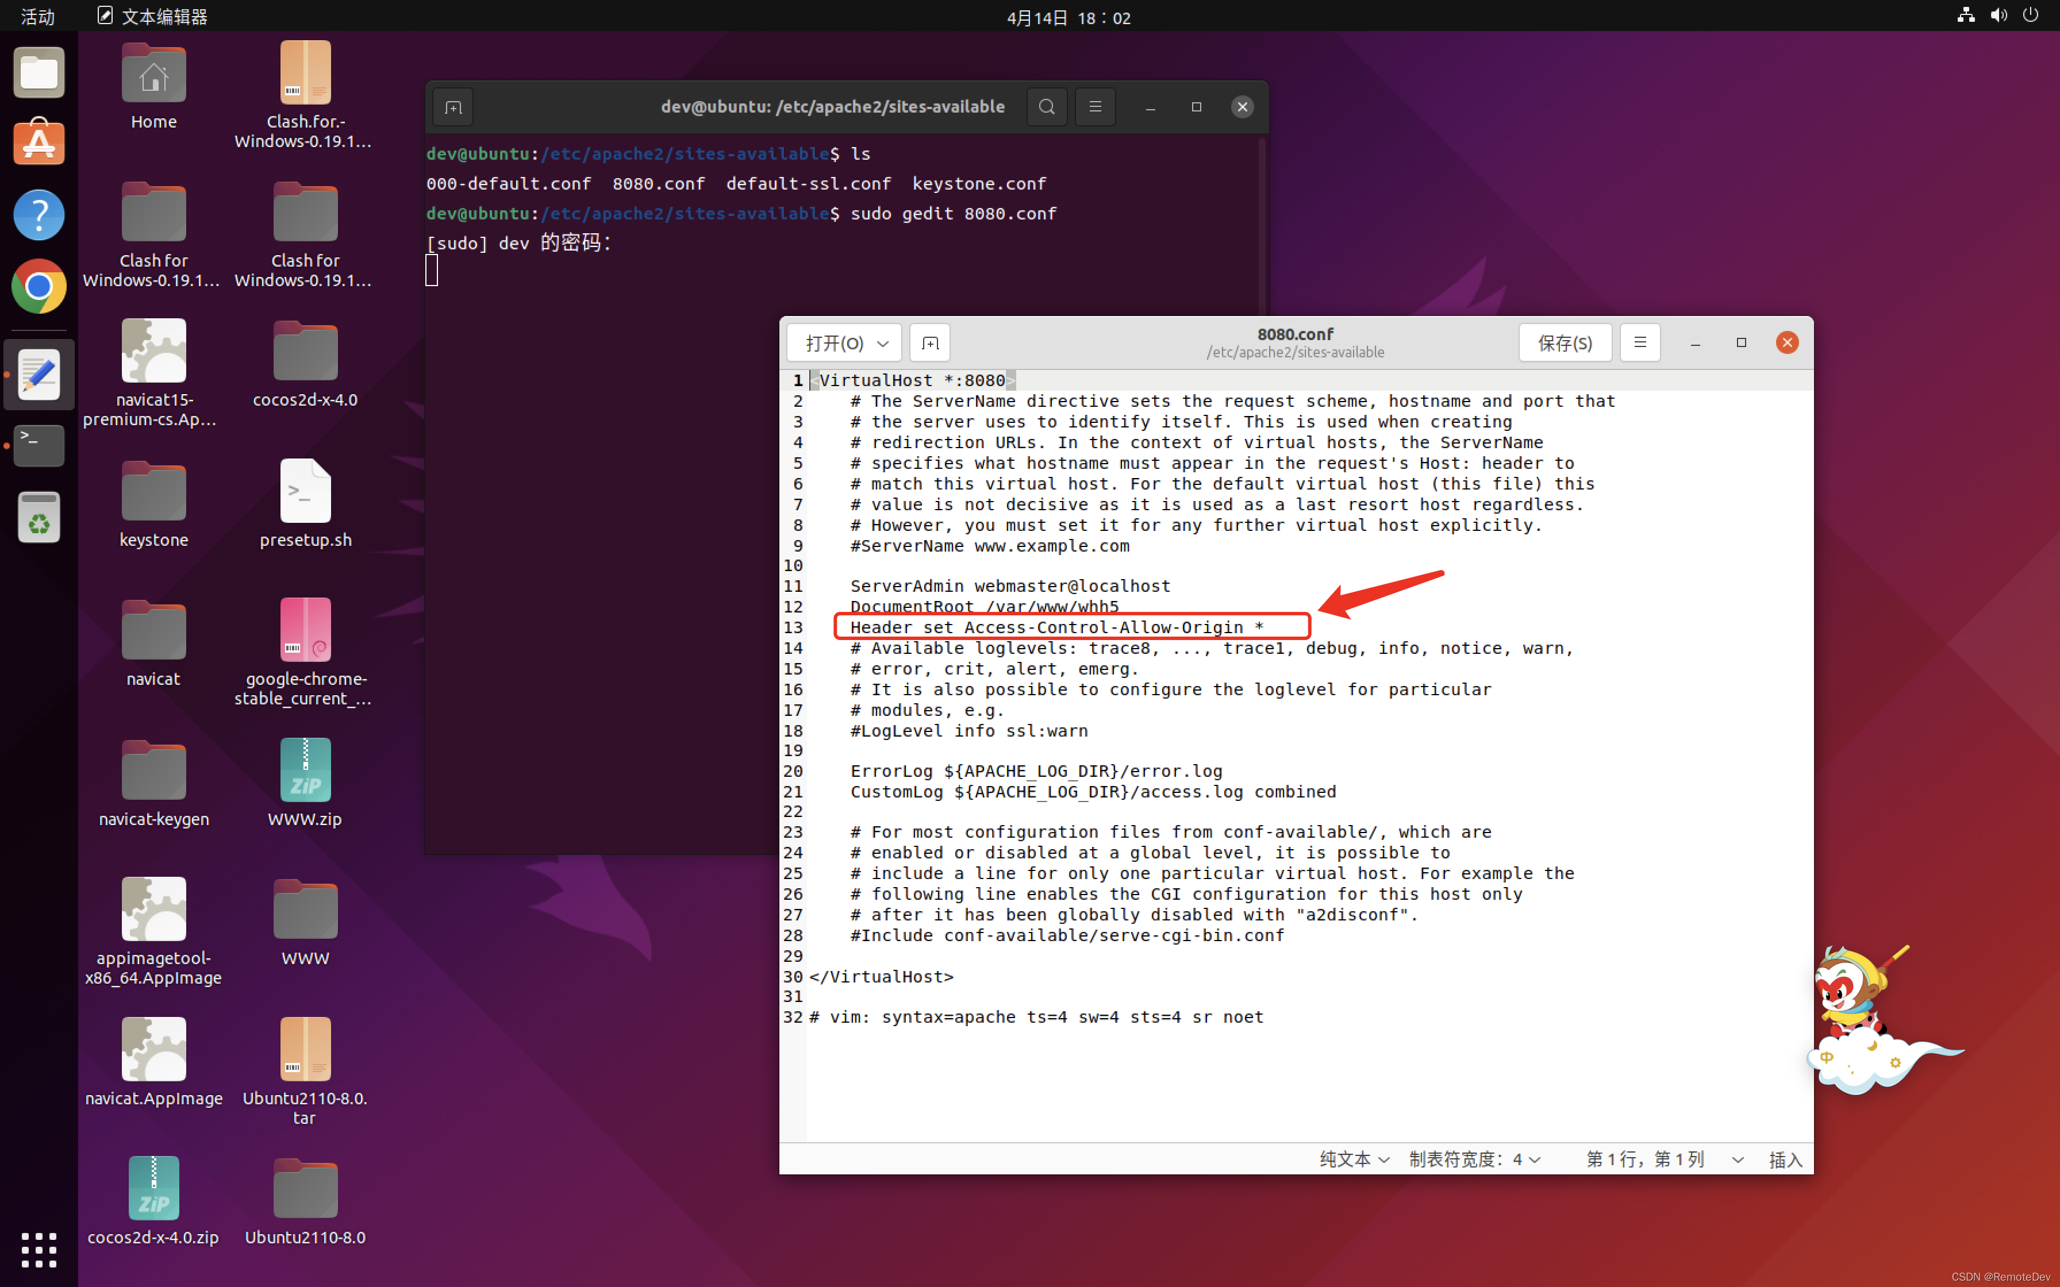Click line 13 Header set directive
Image resolution: width=2060 pixels, height=1287 pixels.
(x=1056, y=627)
